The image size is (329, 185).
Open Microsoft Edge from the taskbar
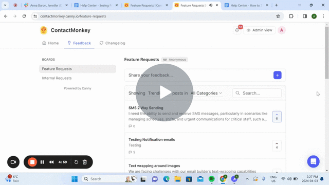pyautogui.click(x=166, y=179)
